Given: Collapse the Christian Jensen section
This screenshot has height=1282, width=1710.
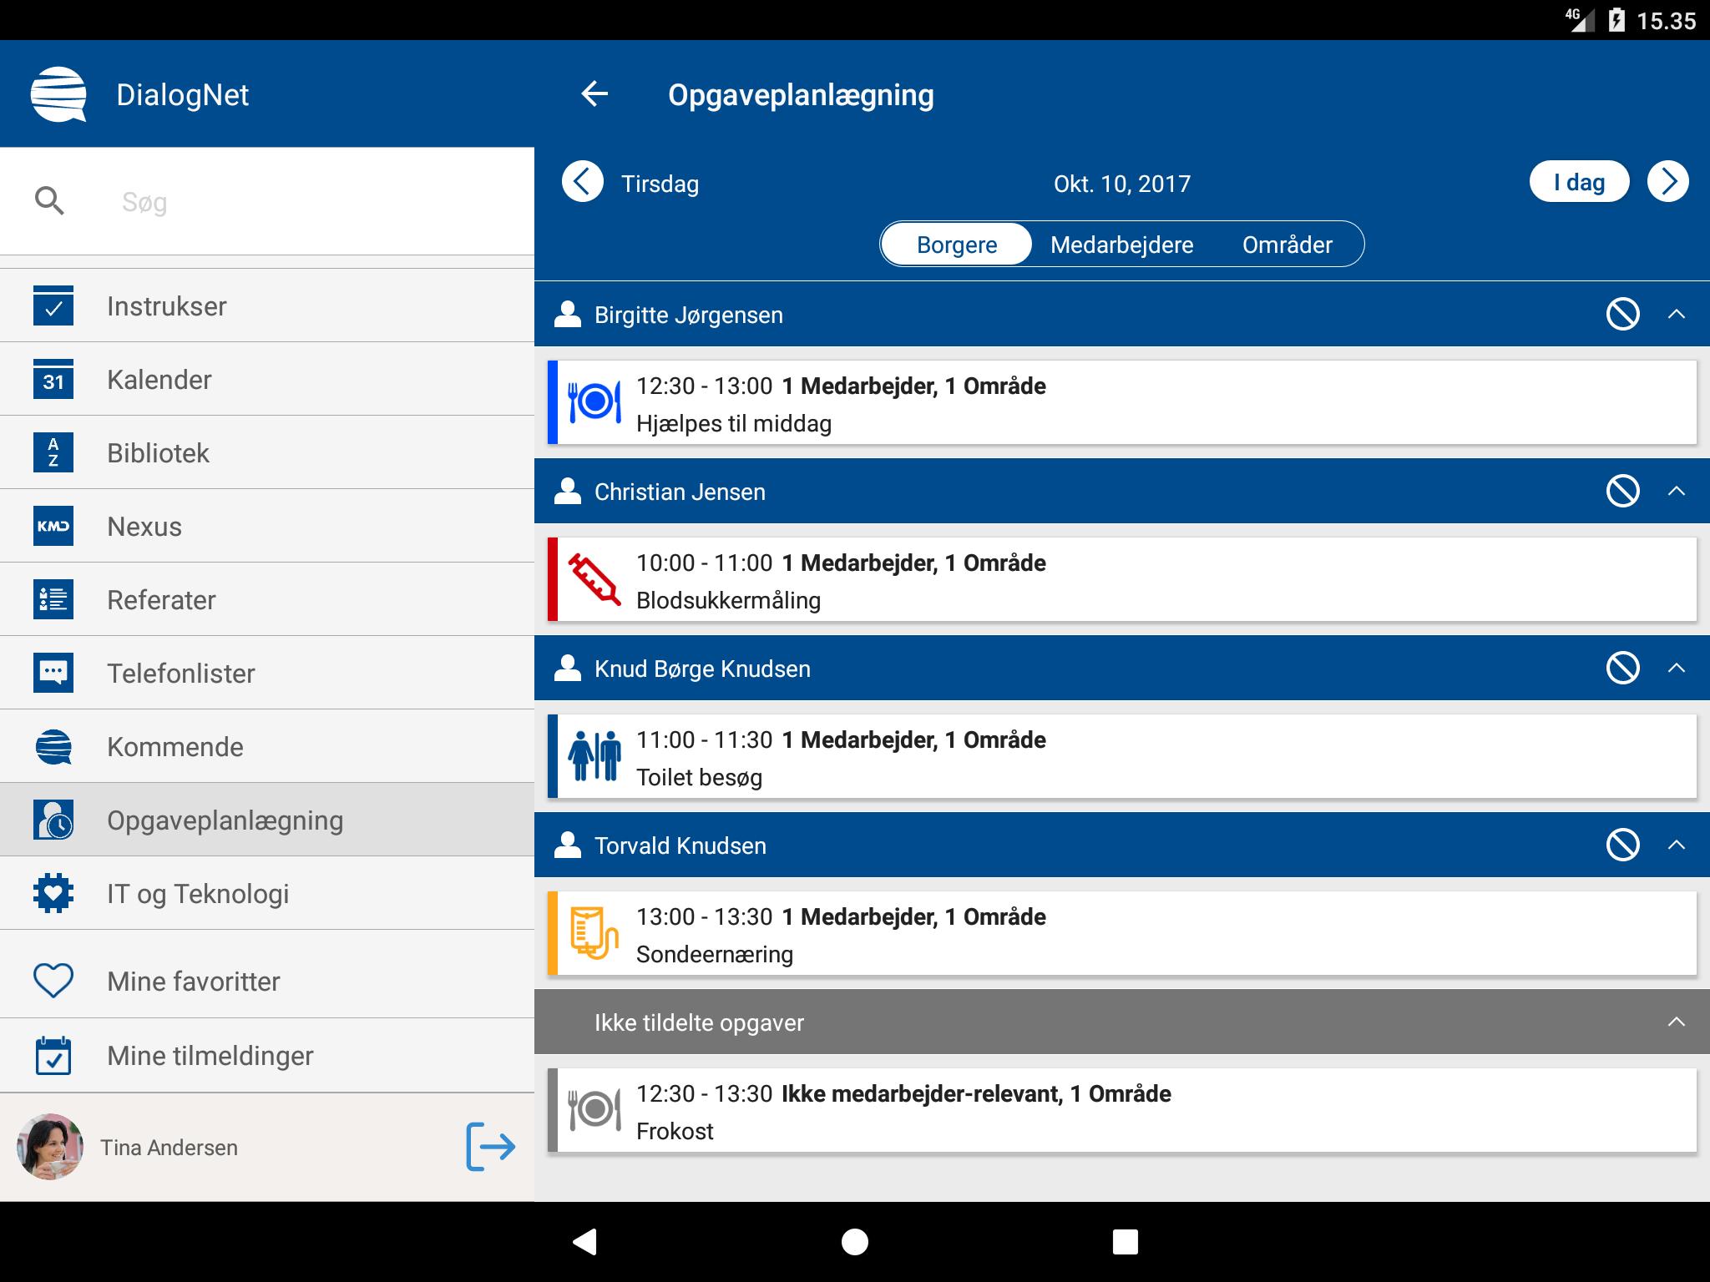Looking at the screenshot, I should pyautogui.click(x=1677, y=492).
